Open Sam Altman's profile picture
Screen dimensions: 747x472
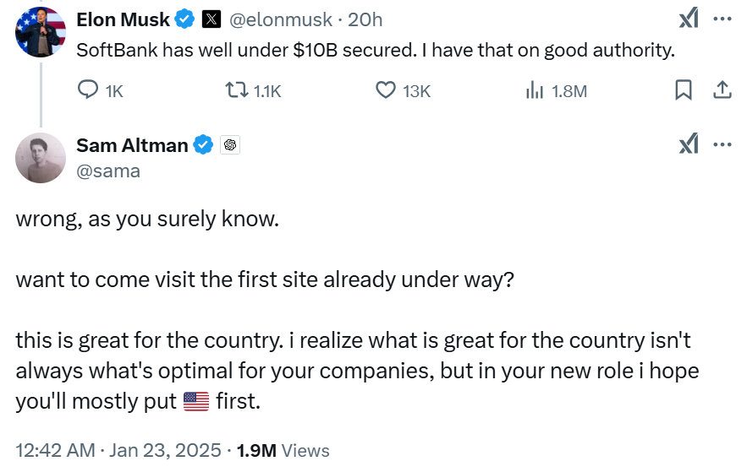[41, 158]
